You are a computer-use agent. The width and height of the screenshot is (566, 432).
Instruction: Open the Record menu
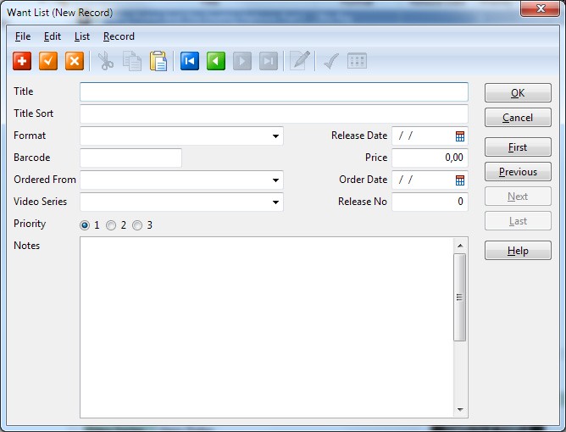tap(119, 36)
